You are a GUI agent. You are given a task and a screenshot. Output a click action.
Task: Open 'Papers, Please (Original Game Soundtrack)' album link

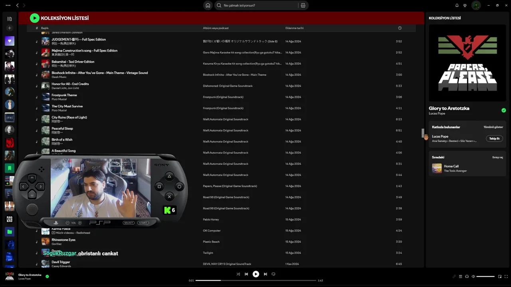(230, 186)
